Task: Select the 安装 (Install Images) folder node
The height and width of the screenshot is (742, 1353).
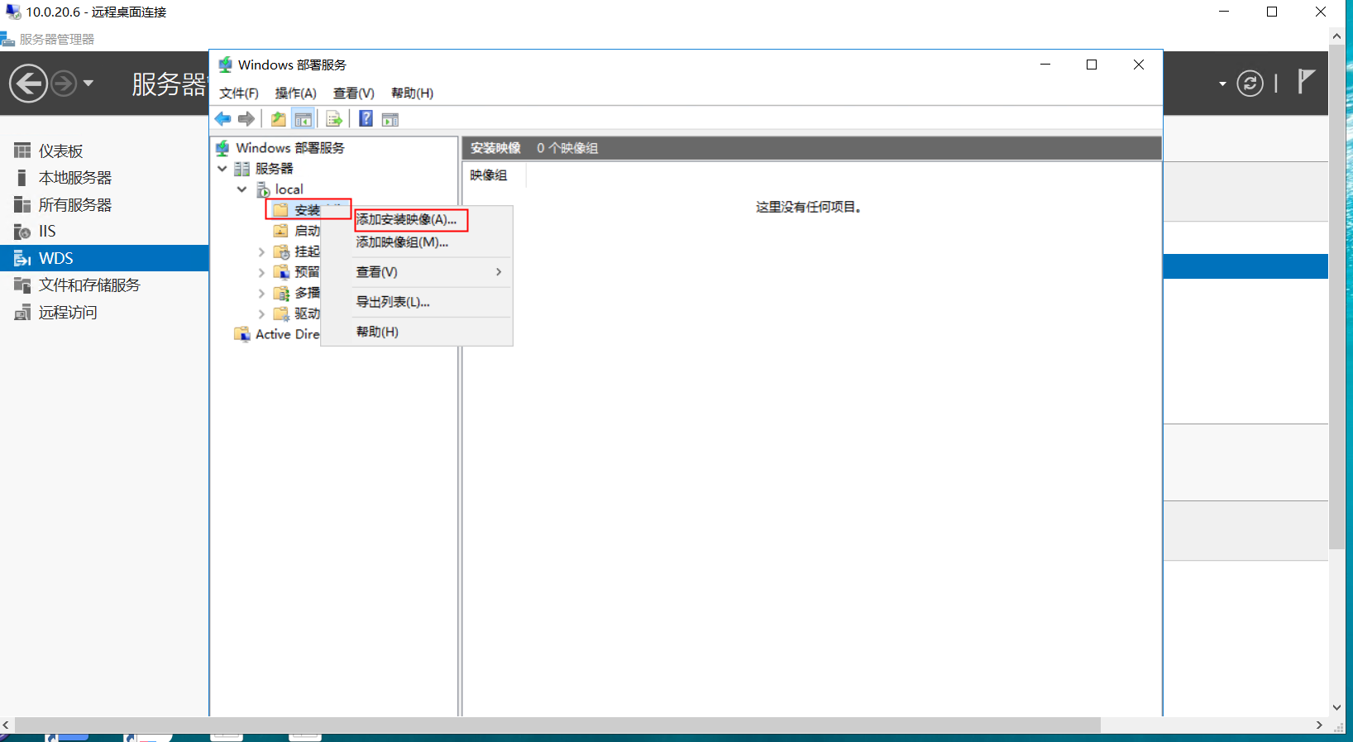Action: click(308, 209)
